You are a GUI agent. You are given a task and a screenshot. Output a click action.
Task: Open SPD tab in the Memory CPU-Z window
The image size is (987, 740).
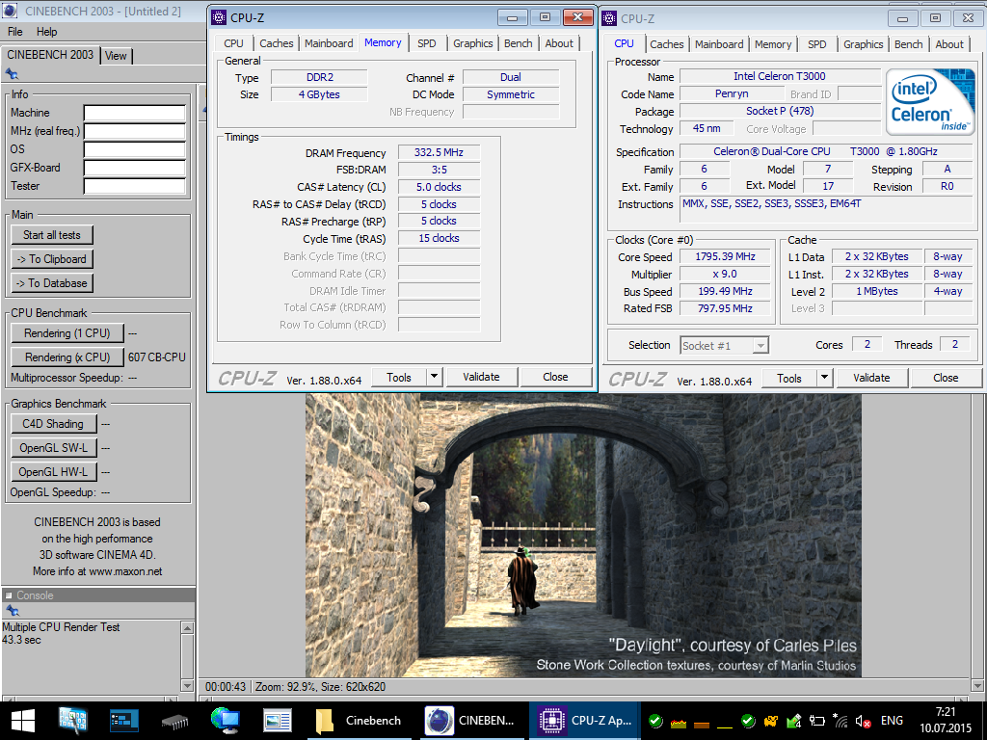427,42
